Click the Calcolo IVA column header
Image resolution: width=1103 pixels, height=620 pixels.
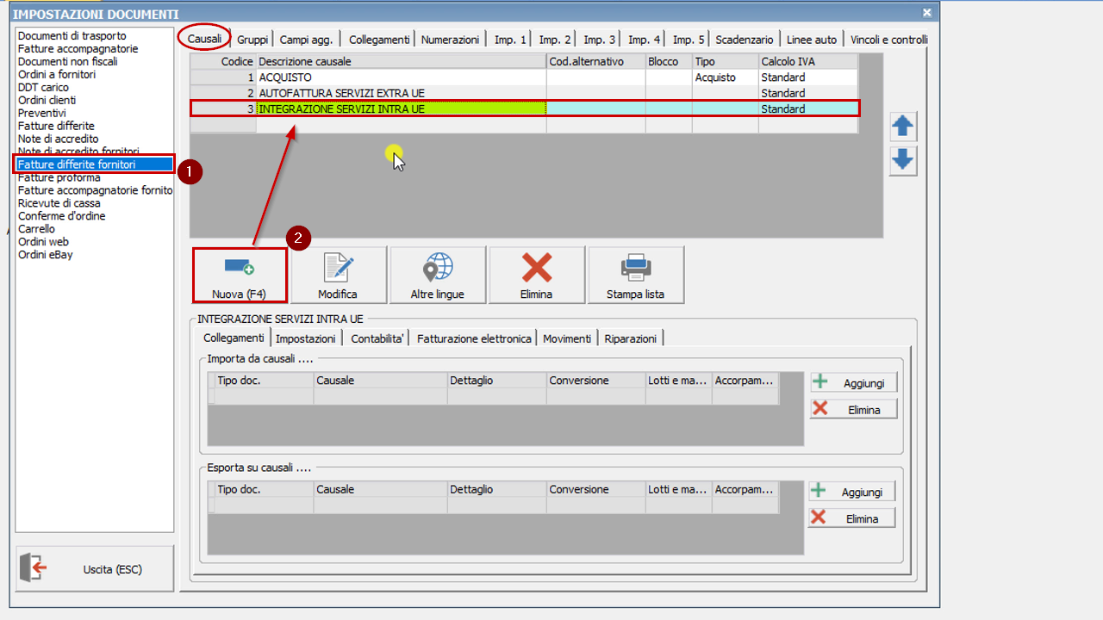[x=807, y=62]
